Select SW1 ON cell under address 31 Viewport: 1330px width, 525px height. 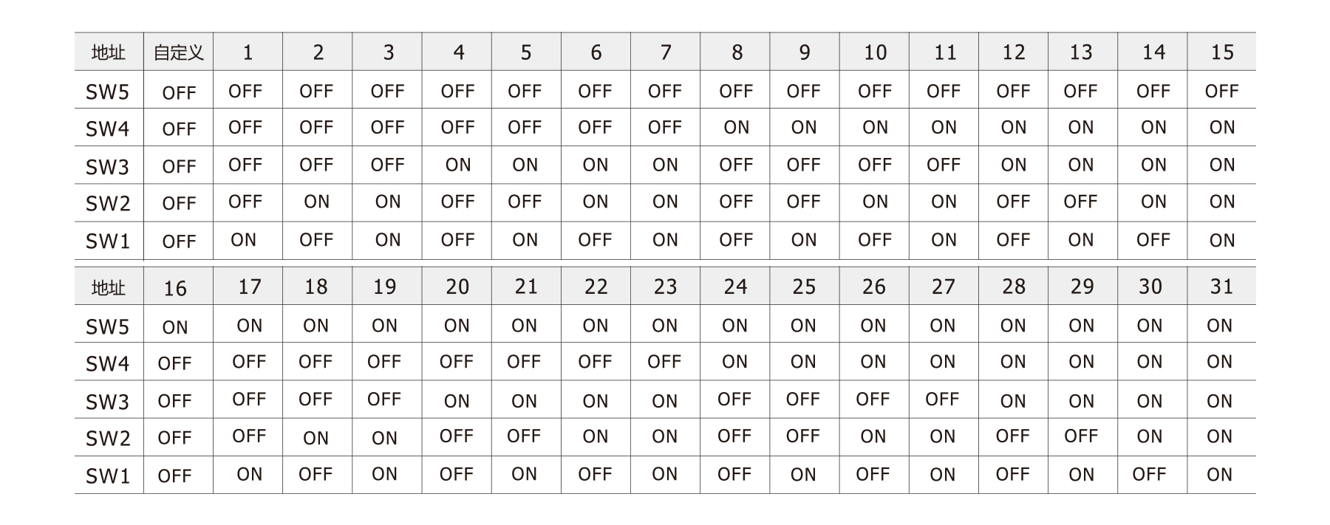coord(1219,474)
